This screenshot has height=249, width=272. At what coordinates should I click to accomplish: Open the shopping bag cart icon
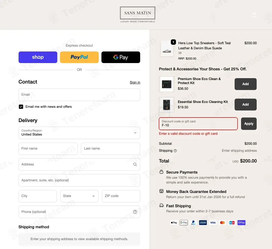[x=254, y=15]
